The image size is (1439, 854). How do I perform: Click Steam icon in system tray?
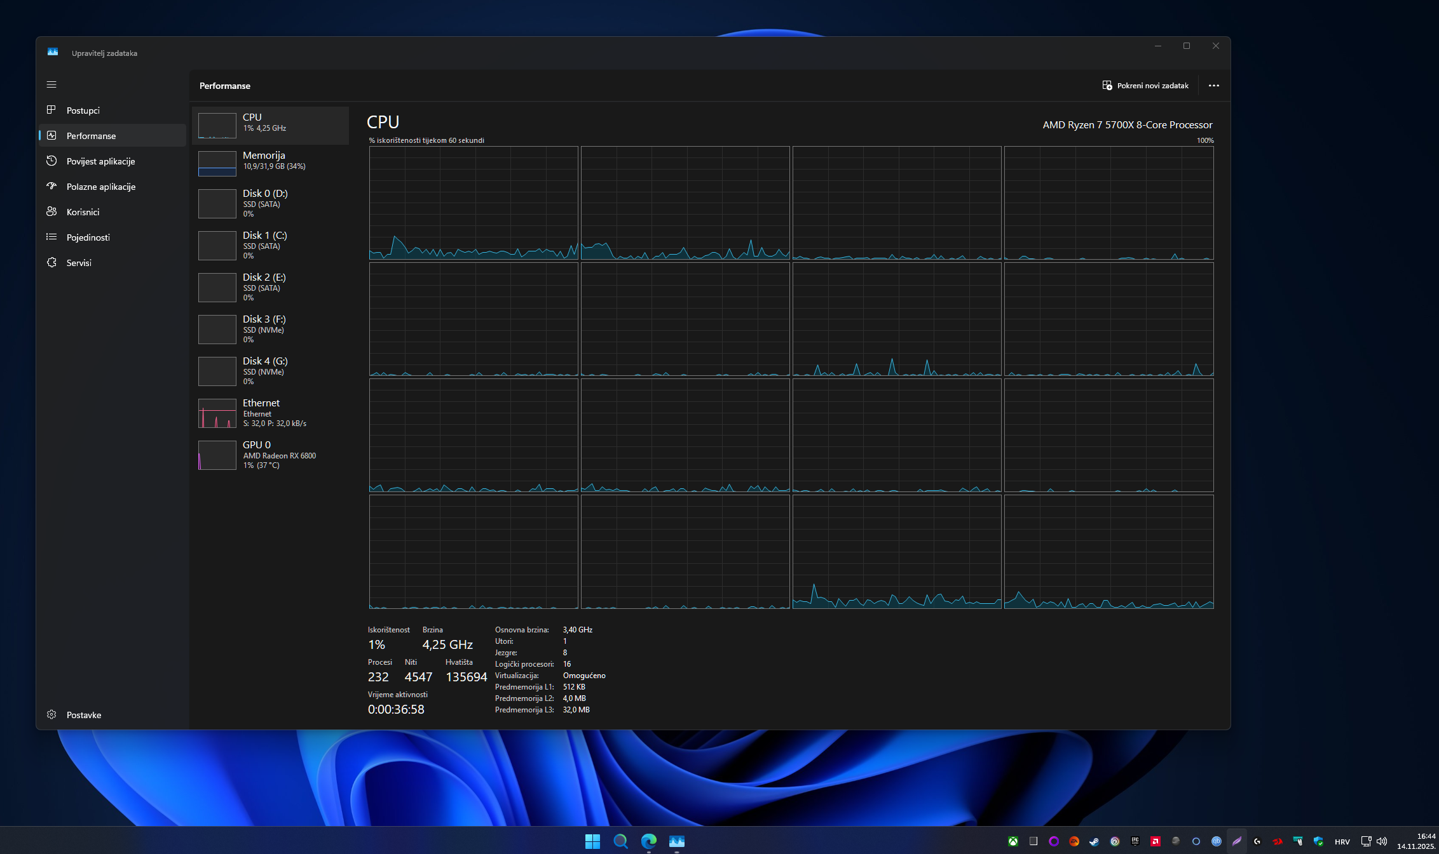[1094, 841]
